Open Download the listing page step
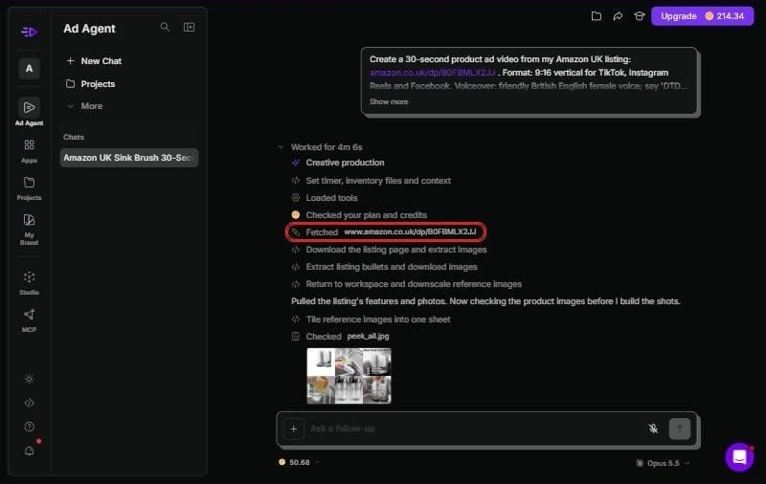Screen dimensions: 766x484 coord(390,250)
